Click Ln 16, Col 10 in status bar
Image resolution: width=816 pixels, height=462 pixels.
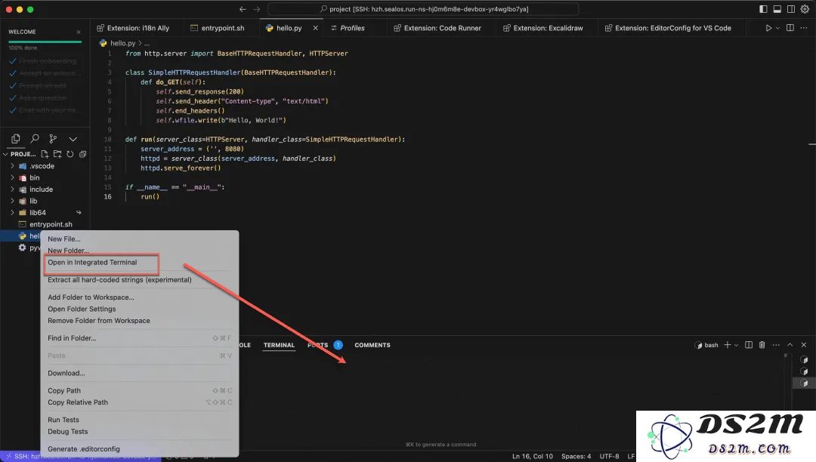533,456
